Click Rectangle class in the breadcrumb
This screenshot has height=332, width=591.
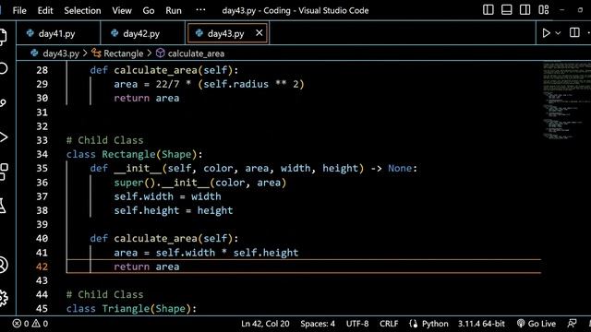[123, 53]
